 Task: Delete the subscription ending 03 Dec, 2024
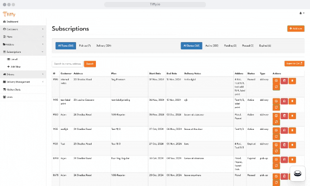point(284,116)
